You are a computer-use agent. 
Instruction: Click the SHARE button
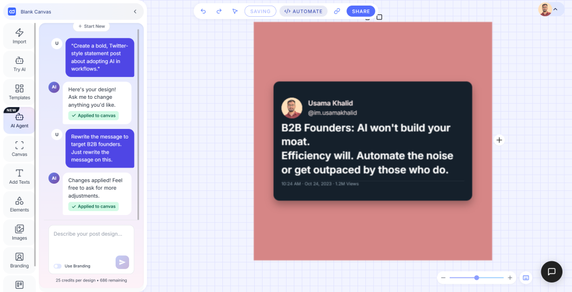tap(361, 11)
